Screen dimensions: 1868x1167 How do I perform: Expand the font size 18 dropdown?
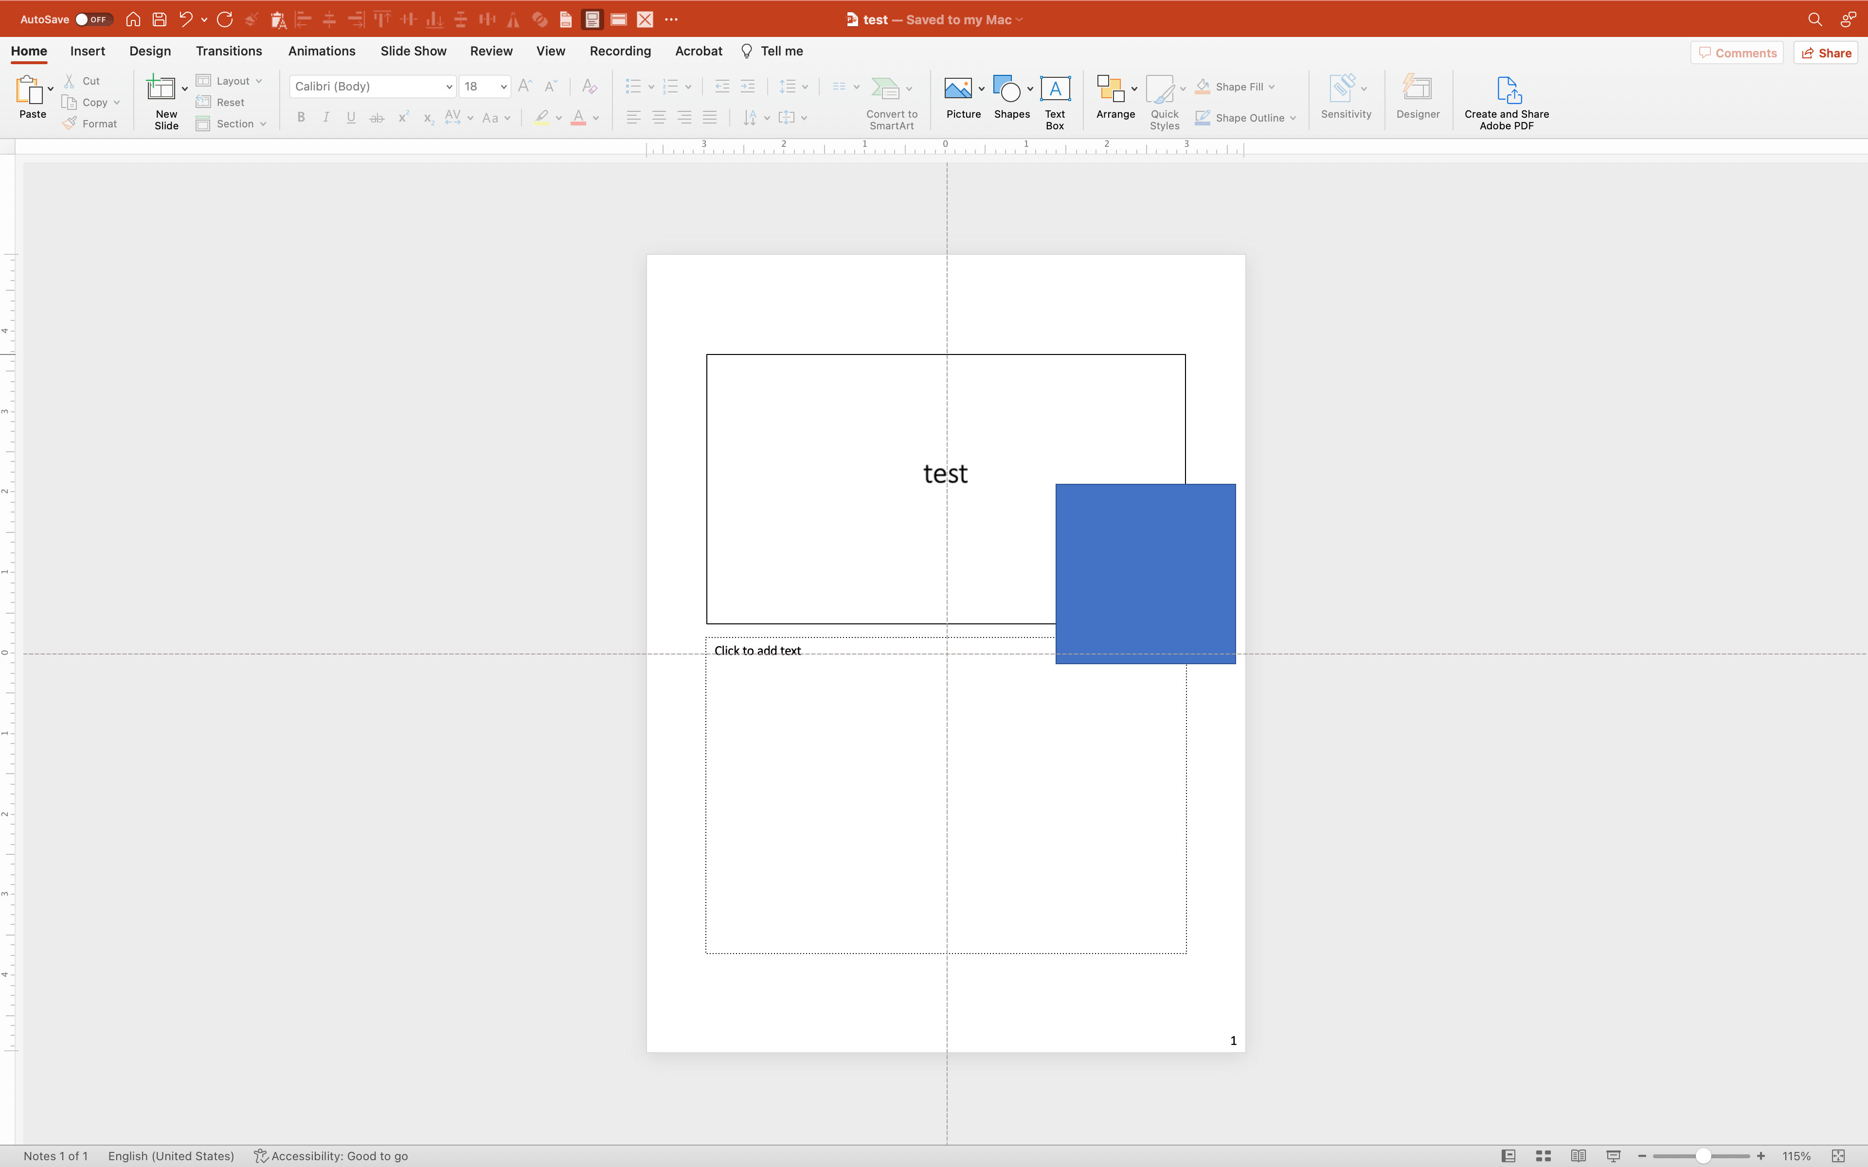(x=503, y=87)
